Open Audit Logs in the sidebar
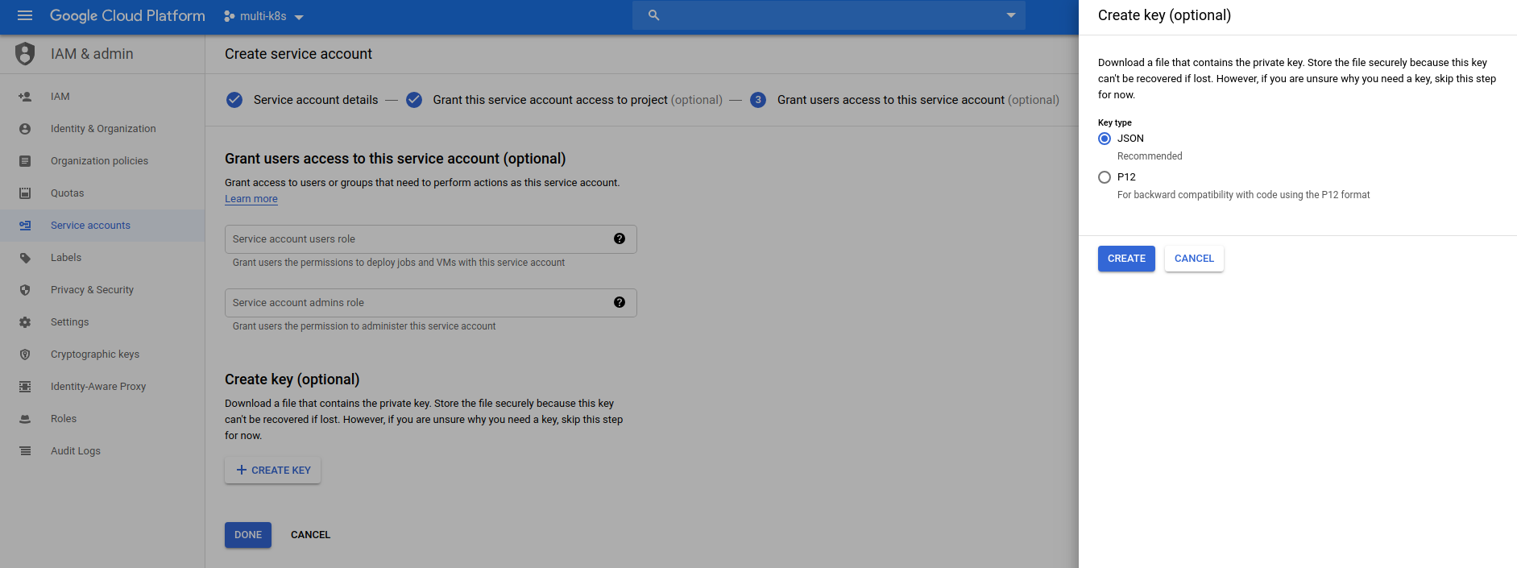 tap(102, 451)
